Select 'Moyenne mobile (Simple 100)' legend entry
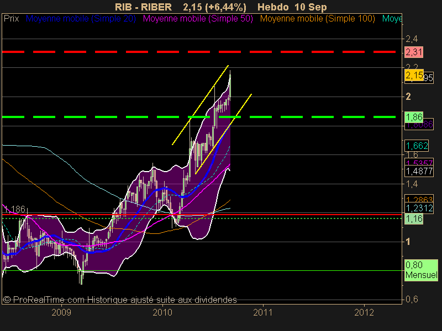 [317, 19]
